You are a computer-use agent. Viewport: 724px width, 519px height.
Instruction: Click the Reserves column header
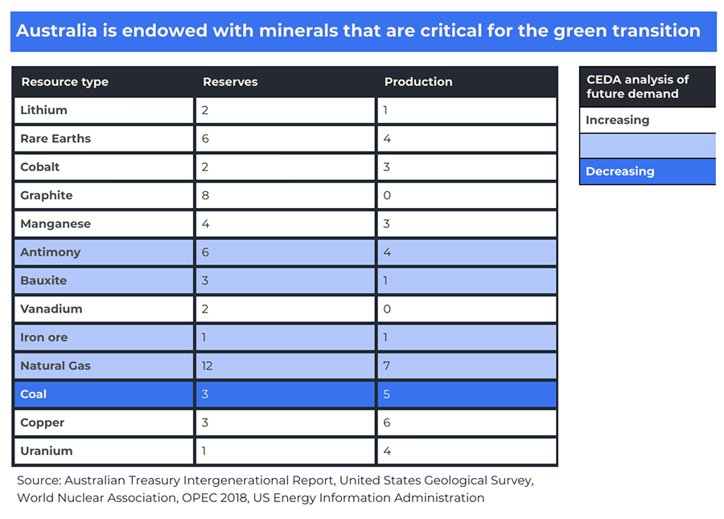[230, 82]
